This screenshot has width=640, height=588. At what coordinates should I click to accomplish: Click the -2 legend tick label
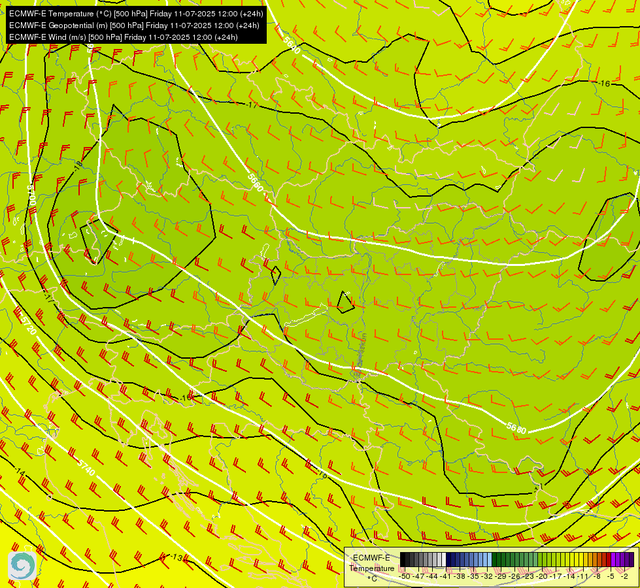624,576
